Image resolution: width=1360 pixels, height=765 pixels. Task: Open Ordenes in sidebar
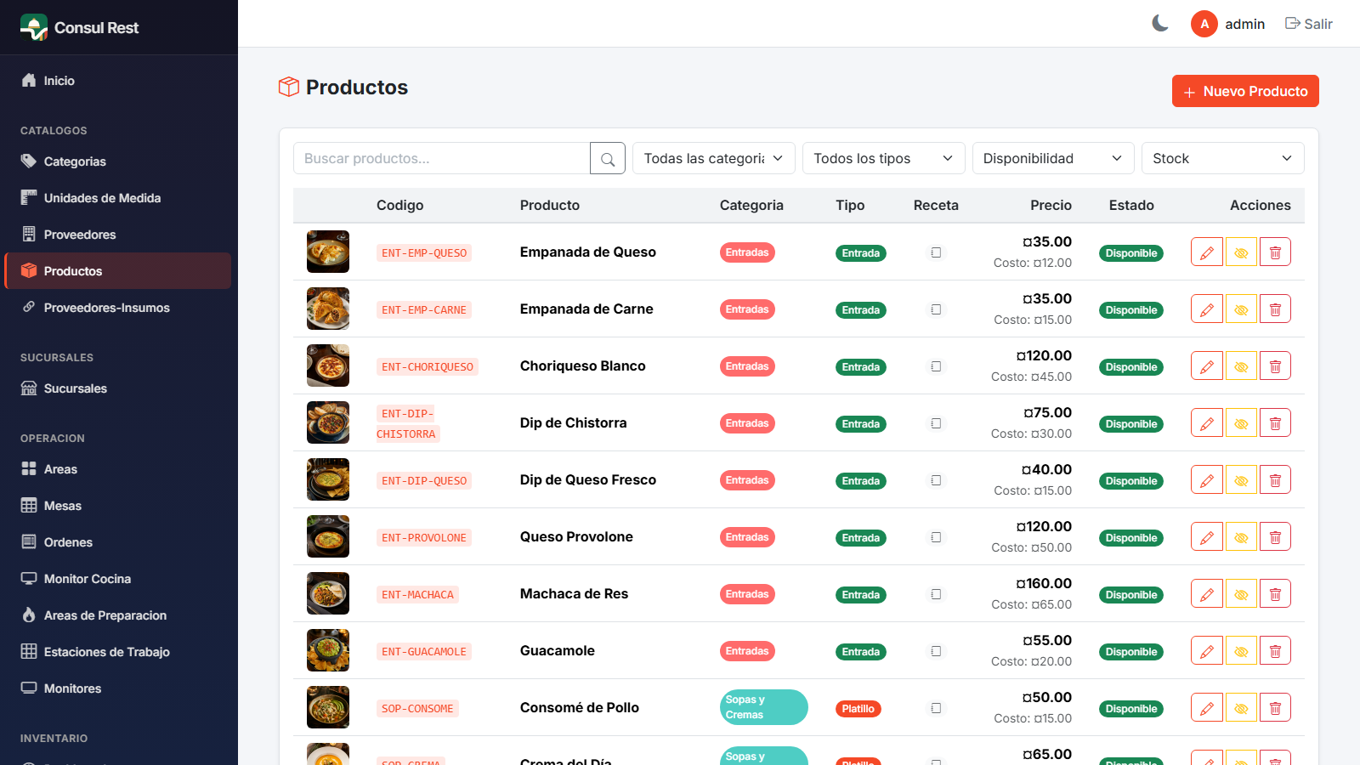pos(119,542)
